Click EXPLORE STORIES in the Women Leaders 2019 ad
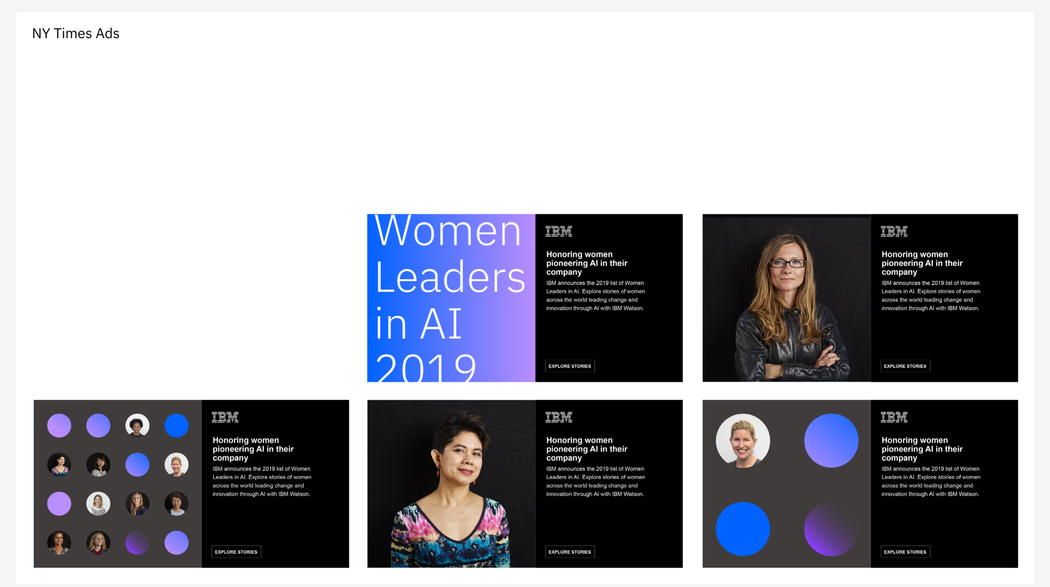The height and width of the screenshot is (587, 1050). coord(570,366)
